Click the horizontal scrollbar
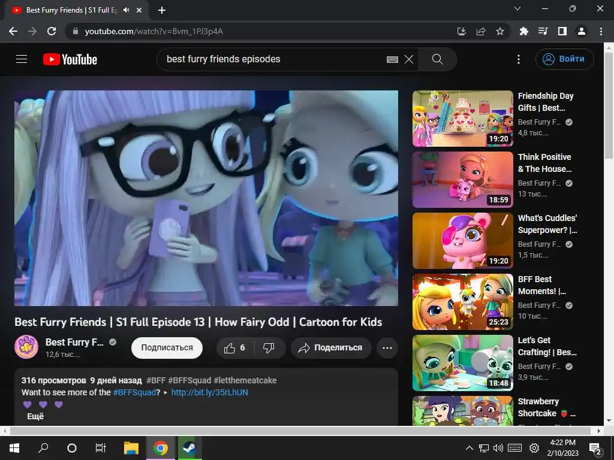This screenshot has height=460, width=614. click(x=300, y=431)
